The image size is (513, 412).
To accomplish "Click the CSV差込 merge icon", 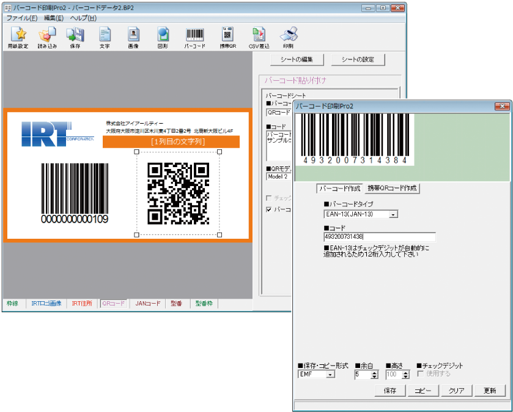I will click(259, 36).
